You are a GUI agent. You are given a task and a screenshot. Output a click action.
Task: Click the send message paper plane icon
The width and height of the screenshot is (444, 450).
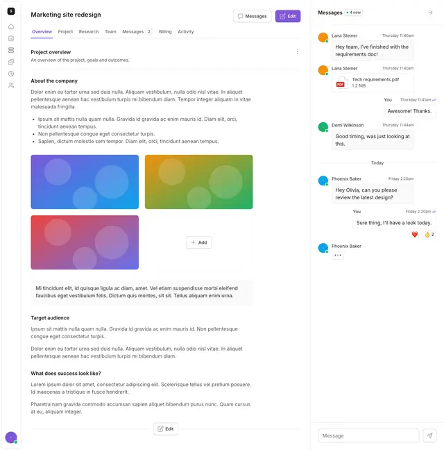[429, 435]
